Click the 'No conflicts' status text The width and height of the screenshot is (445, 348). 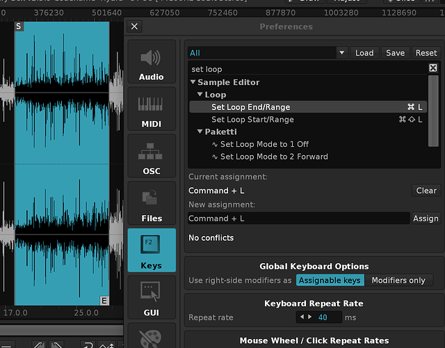pyautogui.click(x=211, y=238)
